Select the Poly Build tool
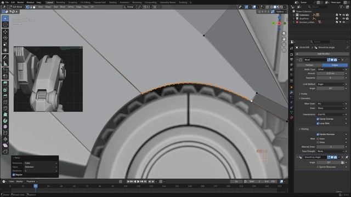The image size is (351, 197). coord(5,114)
